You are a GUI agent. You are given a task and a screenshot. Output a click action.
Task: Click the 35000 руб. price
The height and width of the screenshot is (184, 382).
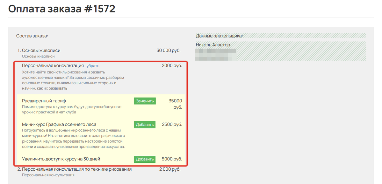click(175, 104)
